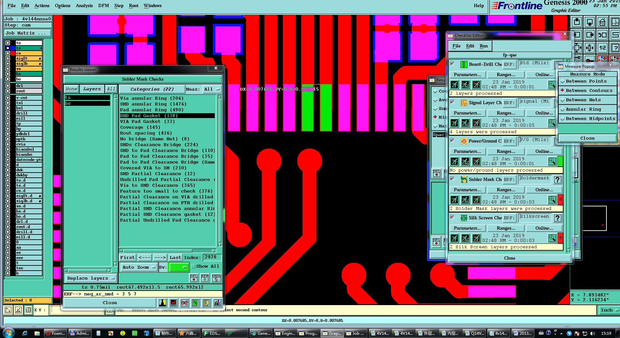620x338 pixels.
Task: Click the category list horizontal scrollbar
Action: click(x=168, y=251)
